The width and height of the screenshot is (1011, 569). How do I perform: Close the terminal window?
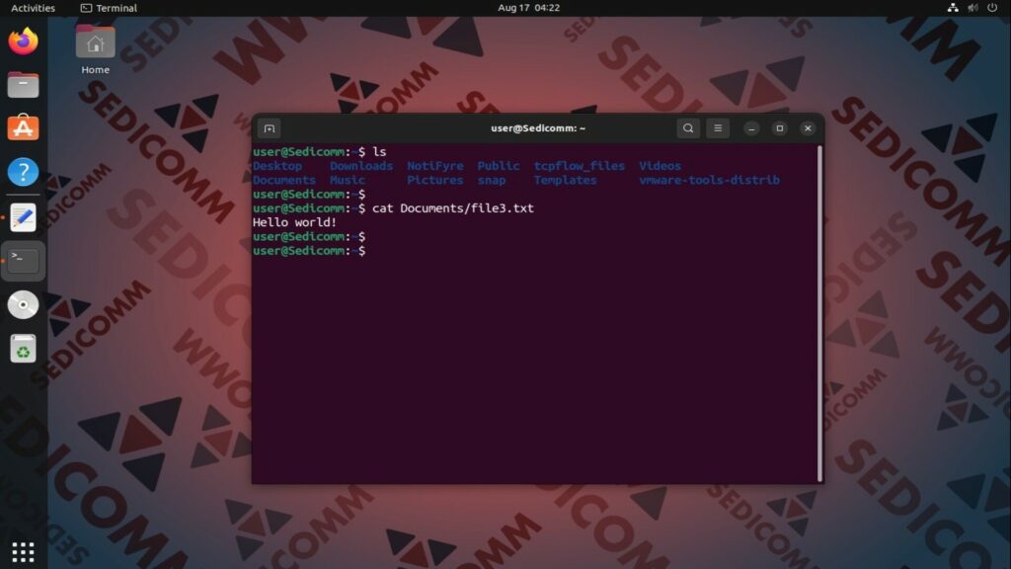pos(808,128)
